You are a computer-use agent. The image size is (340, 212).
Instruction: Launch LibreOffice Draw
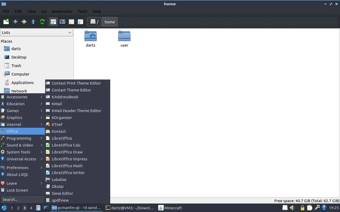[78, 152]
